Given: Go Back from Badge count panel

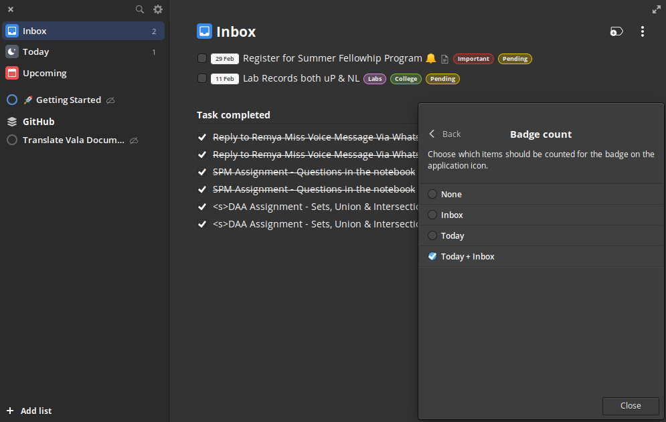Looking at the screenshot, I should click(444, 134).
